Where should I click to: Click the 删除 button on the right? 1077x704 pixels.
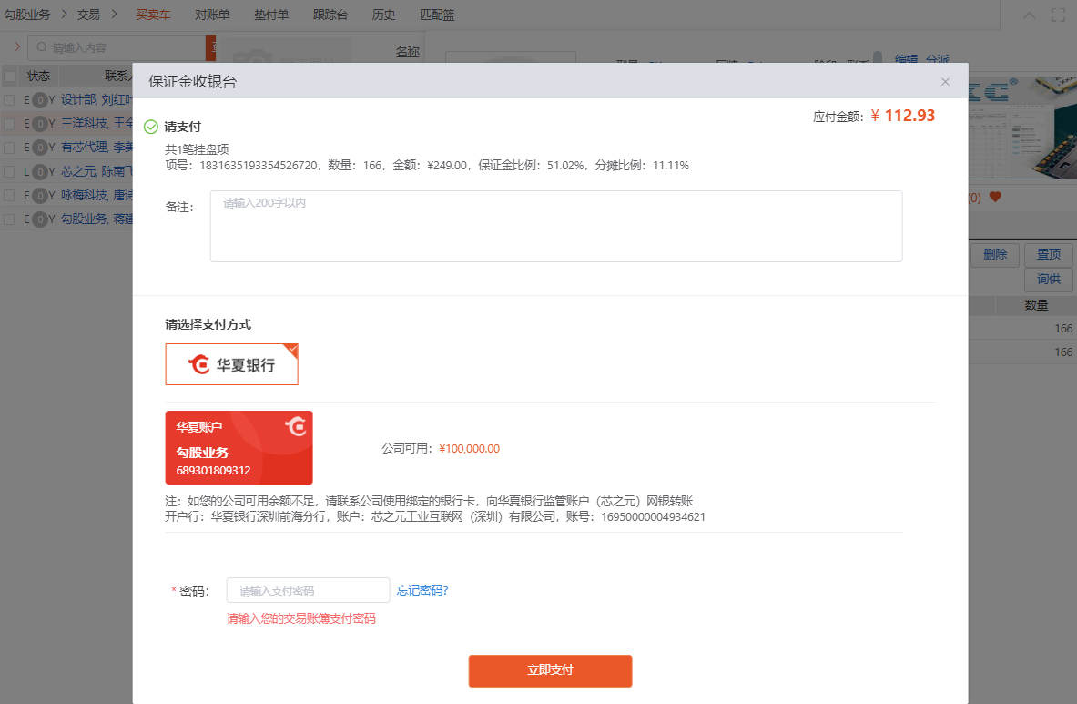point(995,255)
